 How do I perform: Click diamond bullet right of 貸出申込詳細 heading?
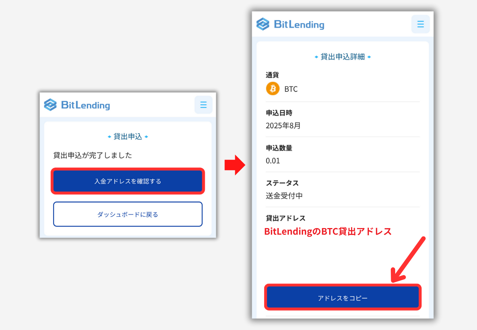[369, 57]
